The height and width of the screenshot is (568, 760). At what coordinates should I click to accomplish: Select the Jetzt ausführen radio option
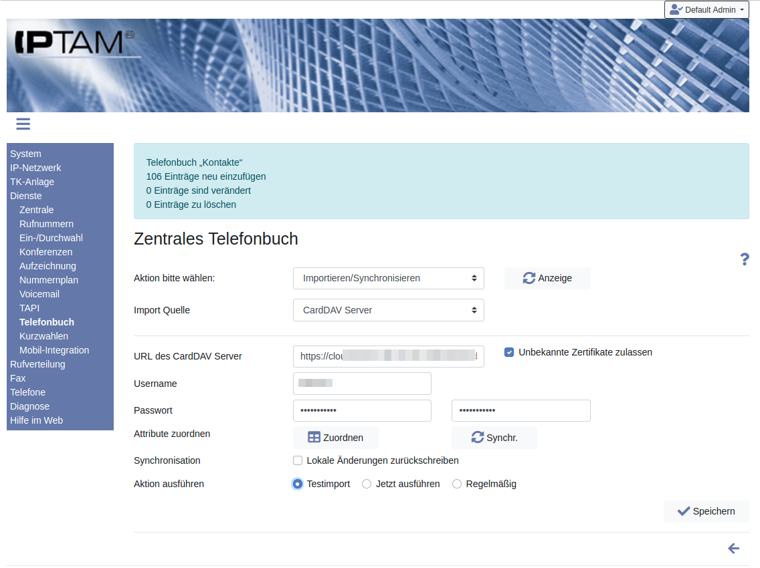[x=367, y=484]
